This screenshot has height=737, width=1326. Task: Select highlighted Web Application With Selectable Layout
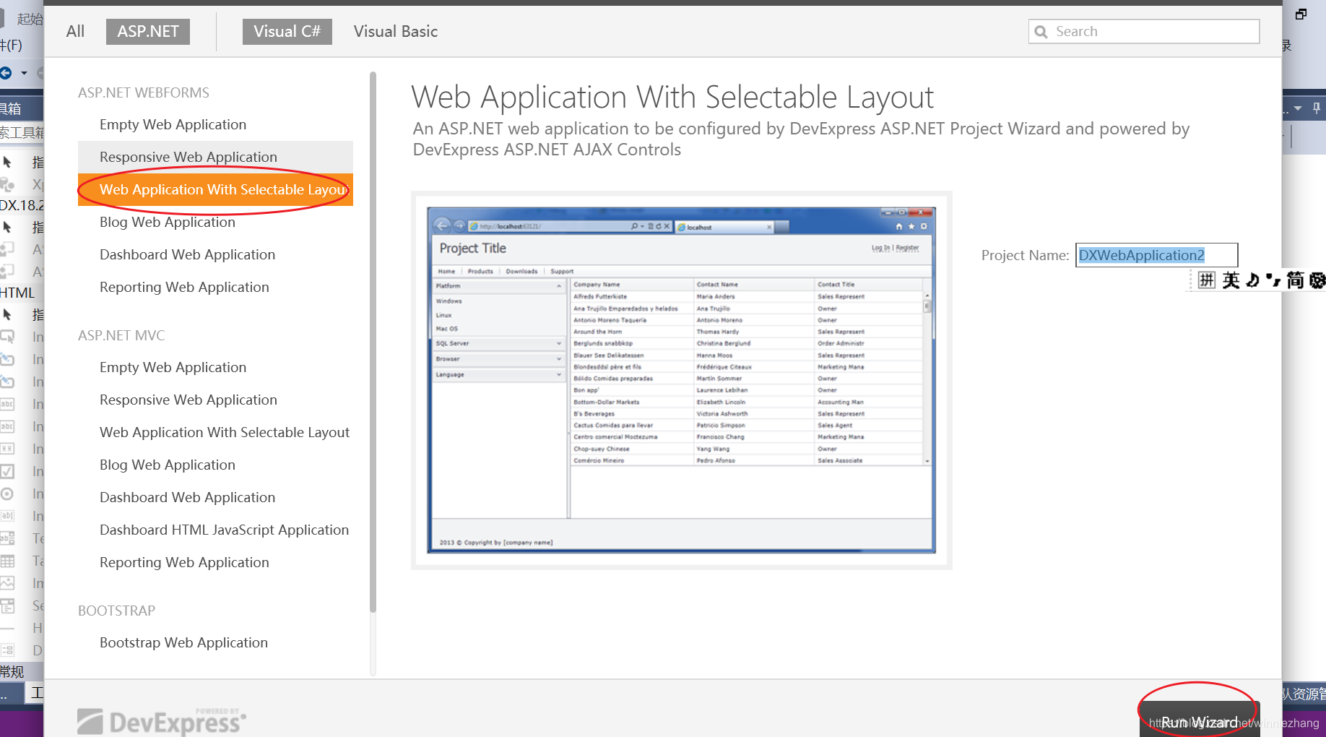[x=215, y=189]
